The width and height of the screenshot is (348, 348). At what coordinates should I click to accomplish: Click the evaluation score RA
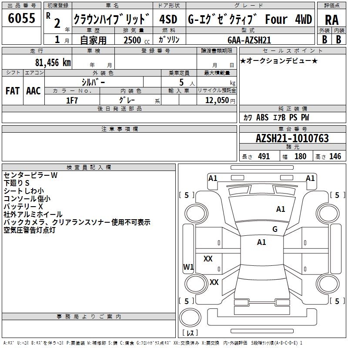pyautogui.click(x=331, y=20)
